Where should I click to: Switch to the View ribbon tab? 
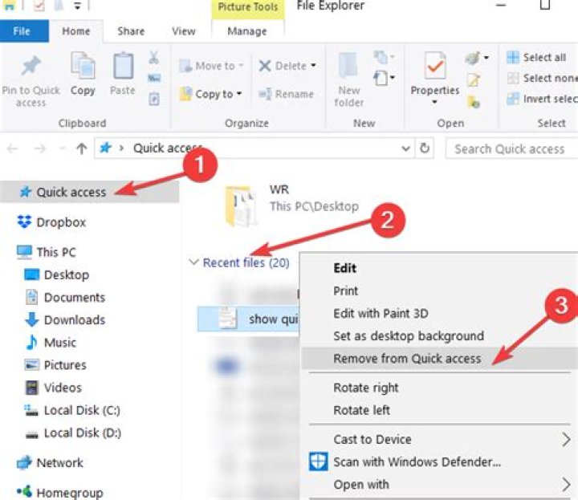184,31
